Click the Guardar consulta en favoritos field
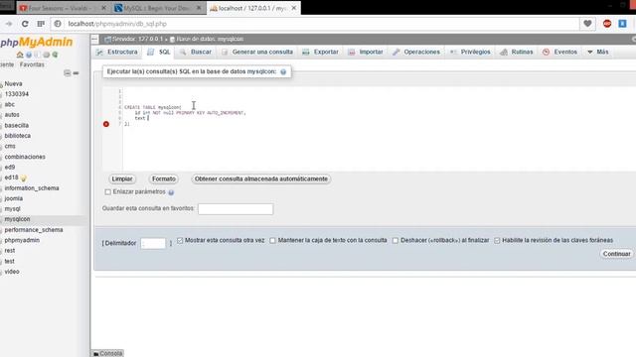This screenshot has width=636, height=357. 236,209
